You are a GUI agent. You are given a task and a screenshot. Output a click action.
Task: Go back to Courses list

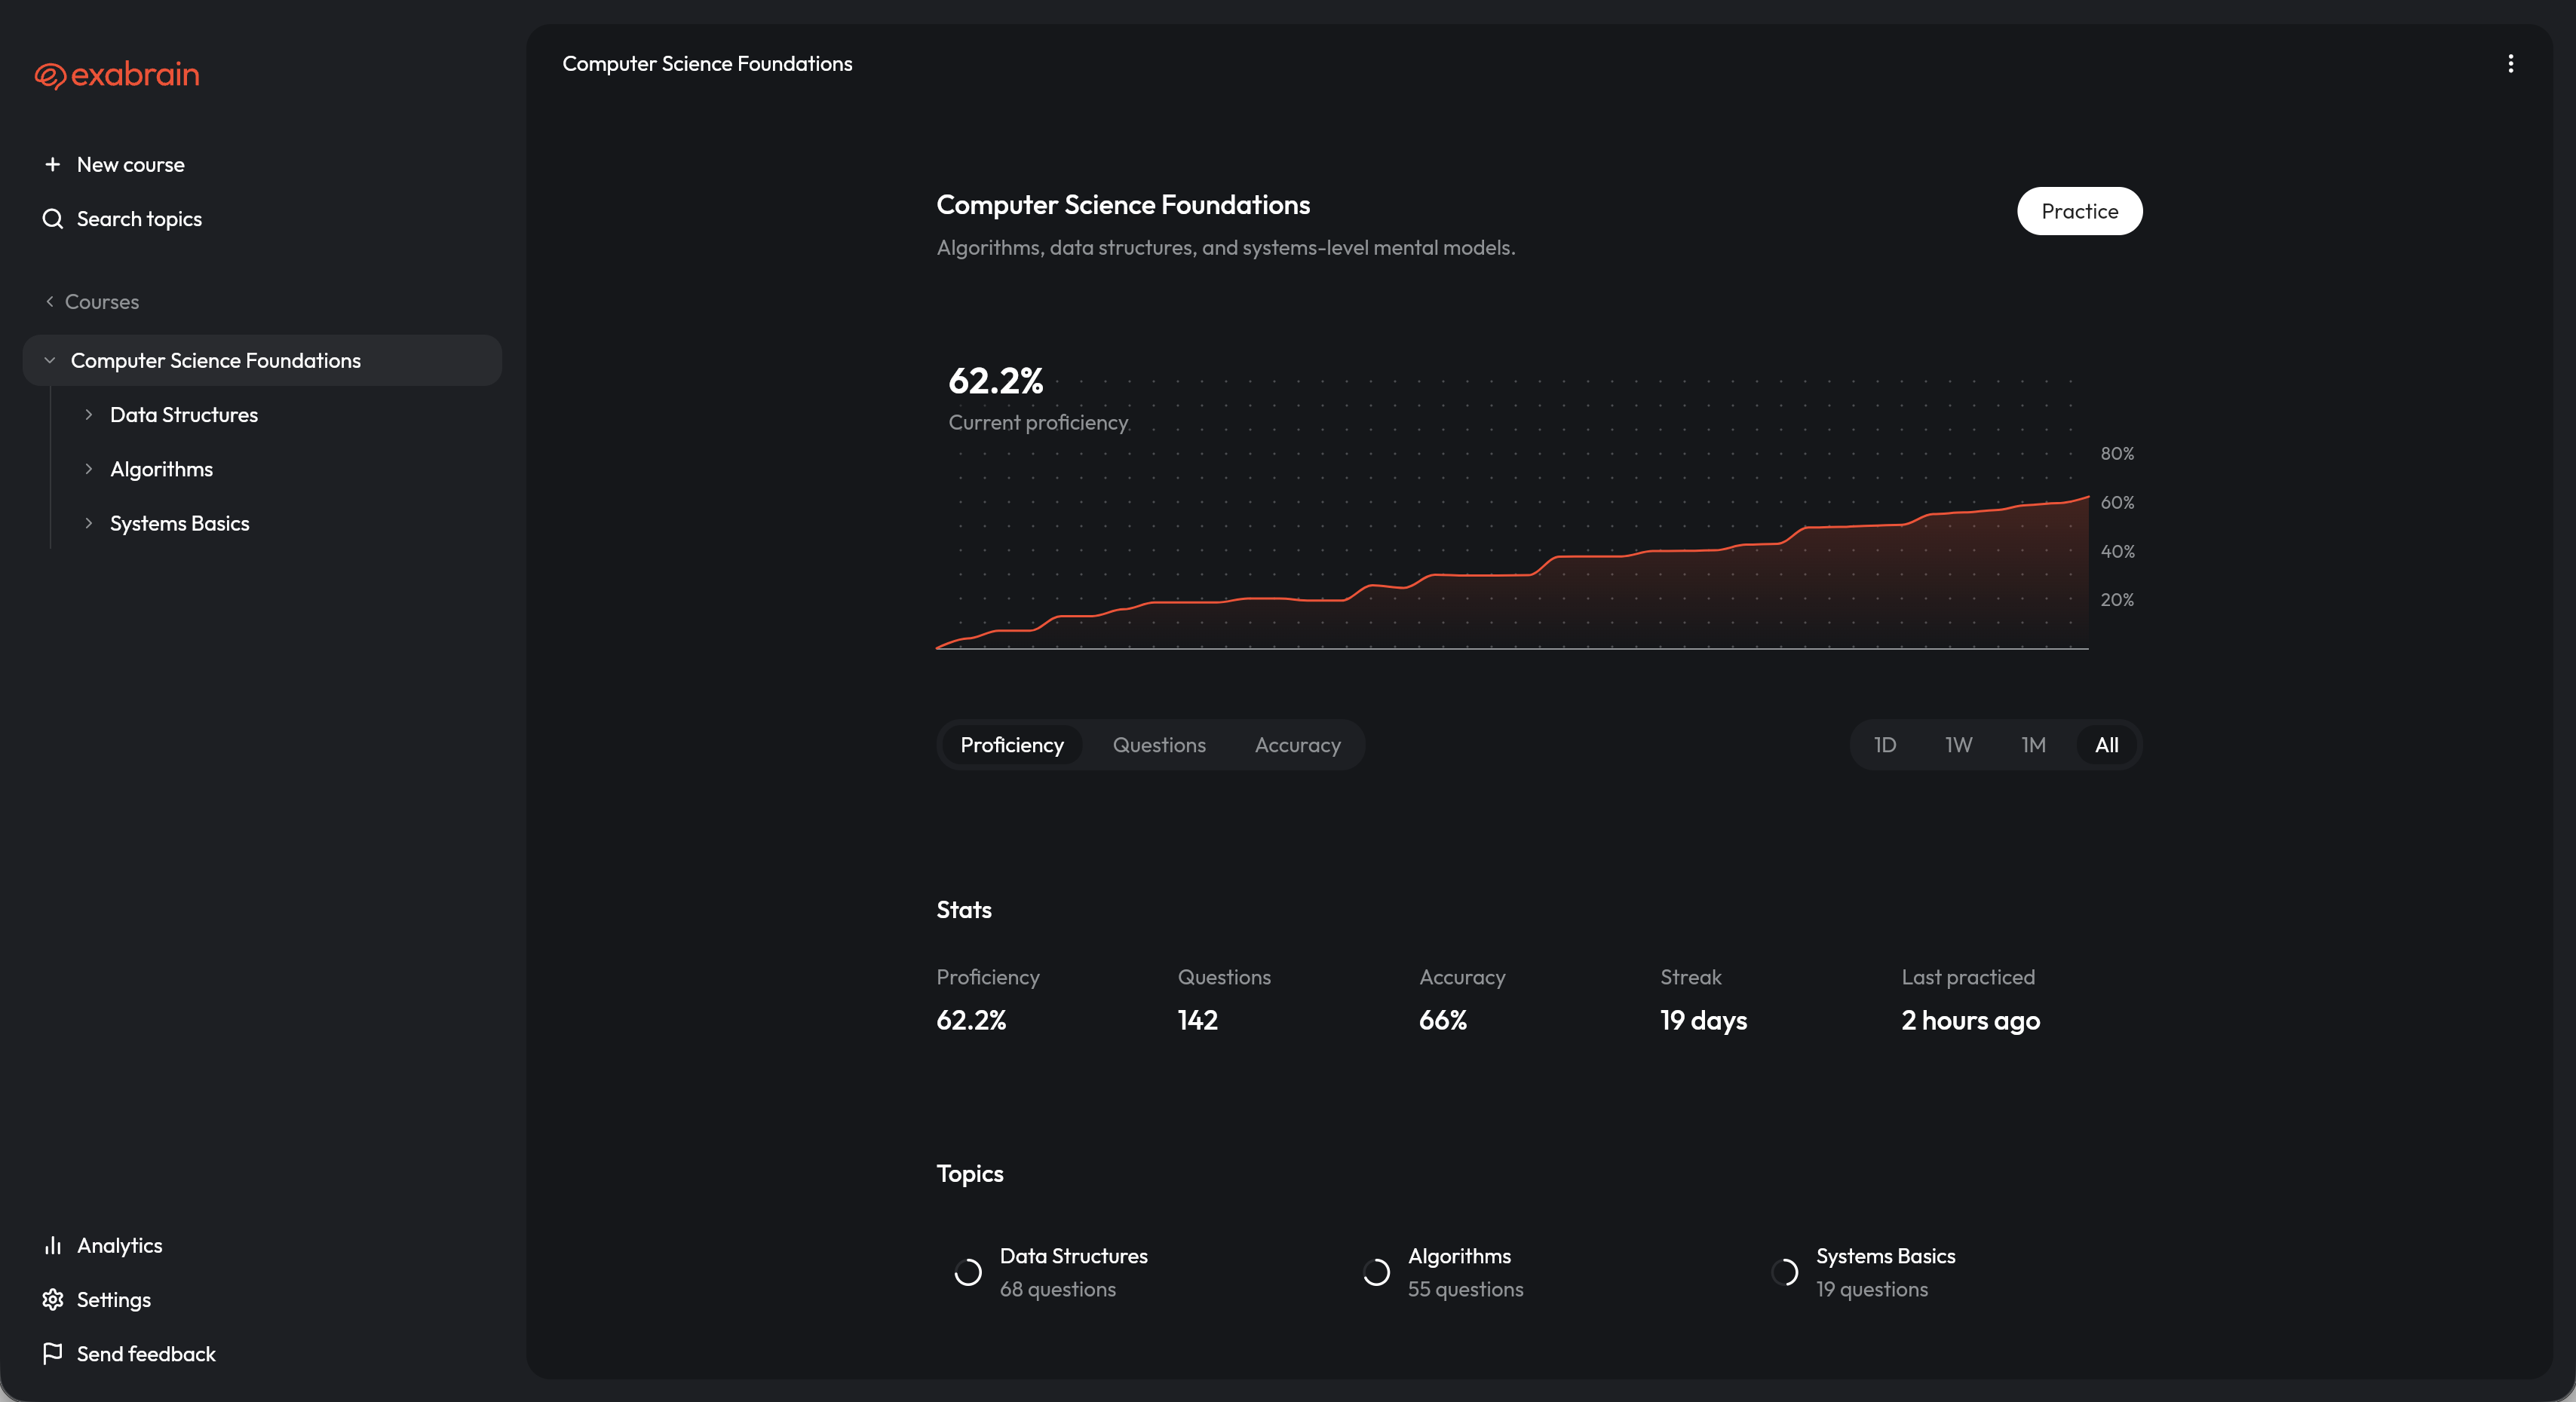click(92, 302)
